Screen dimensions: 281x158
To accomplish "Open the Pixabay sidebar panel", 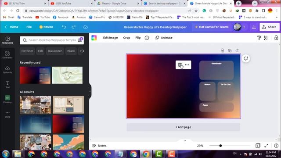I will click(7, 99).
